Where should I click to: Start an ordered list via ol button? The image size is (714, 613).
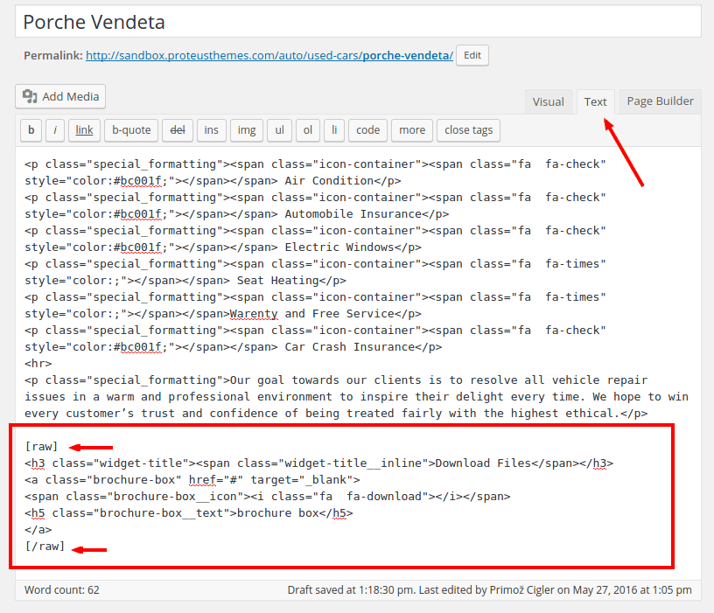(307, 129)
